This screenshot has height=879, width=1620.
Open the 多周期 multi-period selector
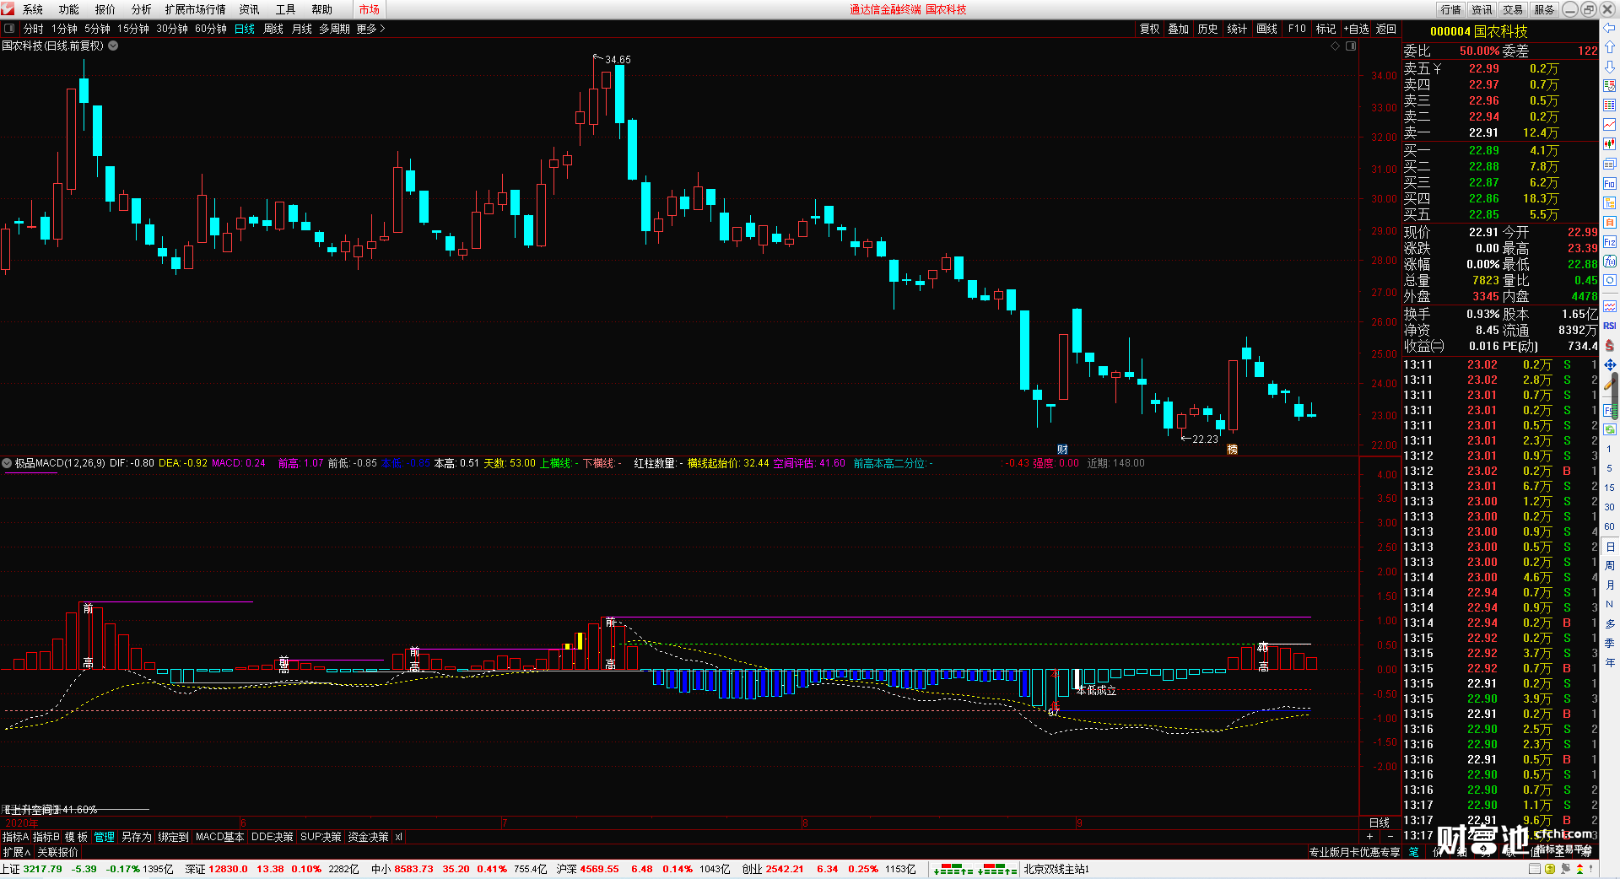point(334,29)
